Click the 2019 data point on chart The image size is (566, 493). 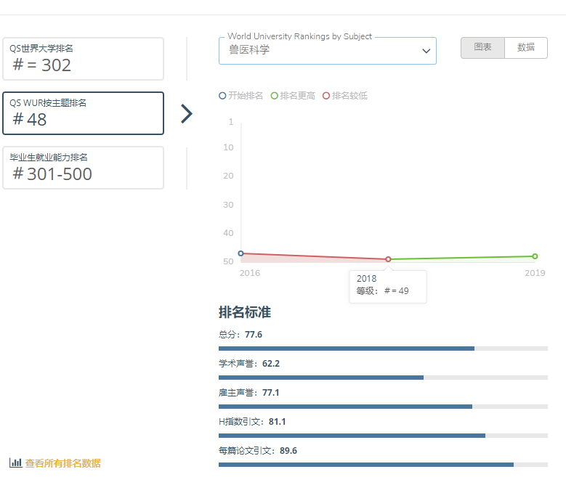(535, 256)
